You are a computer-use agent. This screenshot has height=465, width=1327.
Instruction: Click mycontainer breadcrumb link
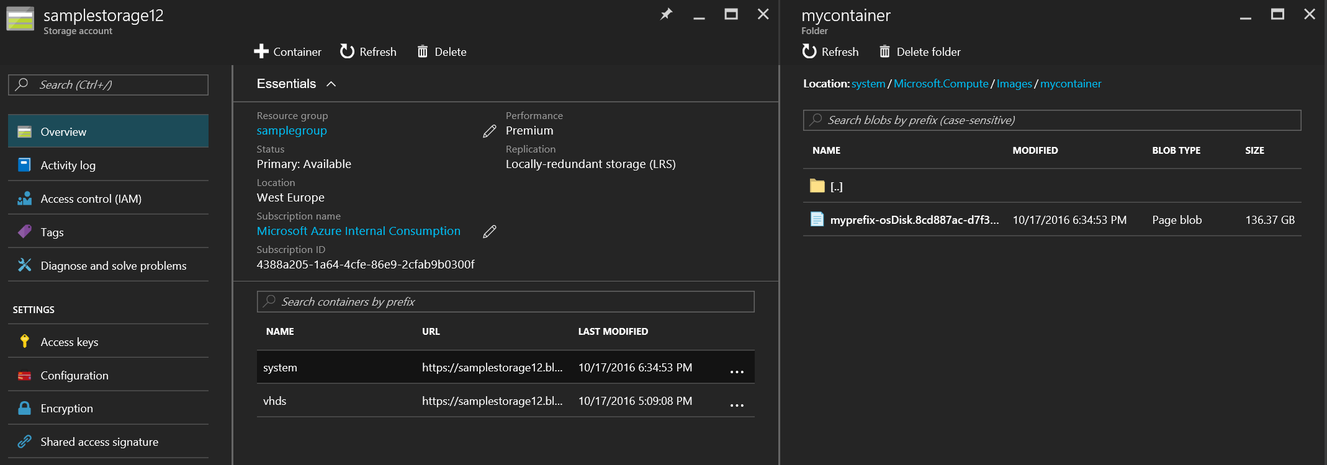tap(1071, 84)
